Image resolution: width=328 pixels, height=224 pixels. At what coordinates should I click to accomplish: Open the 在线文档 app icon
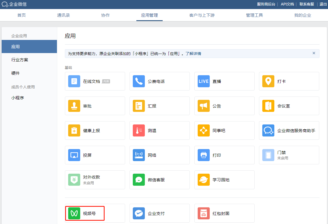tap(74, 81)
